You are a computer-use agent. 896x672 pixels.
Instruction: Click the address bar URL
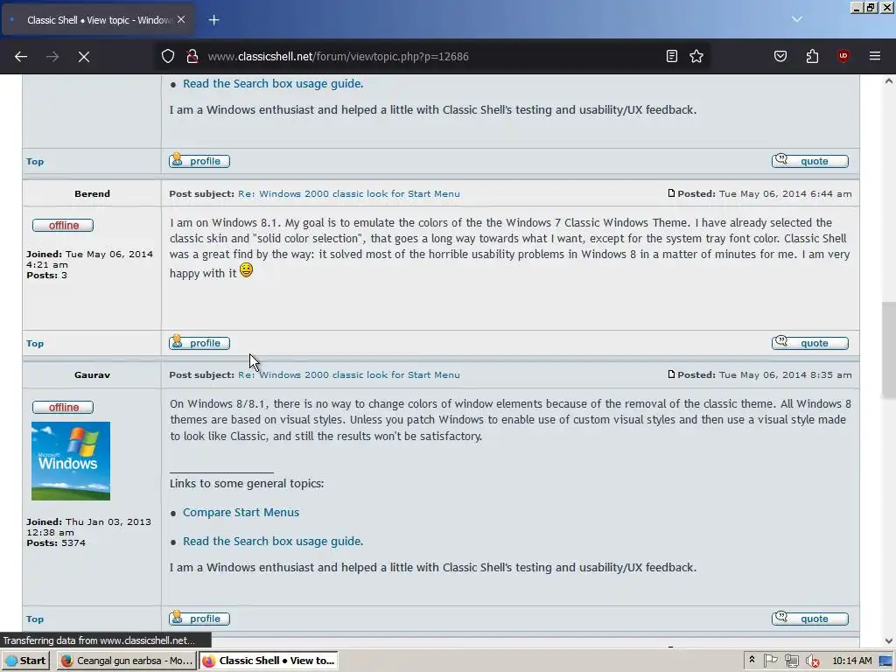(339, 57)
